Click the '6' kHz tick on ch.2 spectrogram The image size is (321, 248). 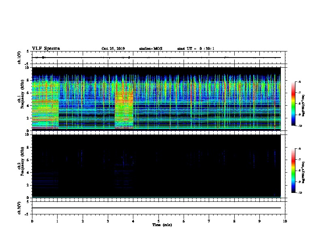[x=28, y=160]
